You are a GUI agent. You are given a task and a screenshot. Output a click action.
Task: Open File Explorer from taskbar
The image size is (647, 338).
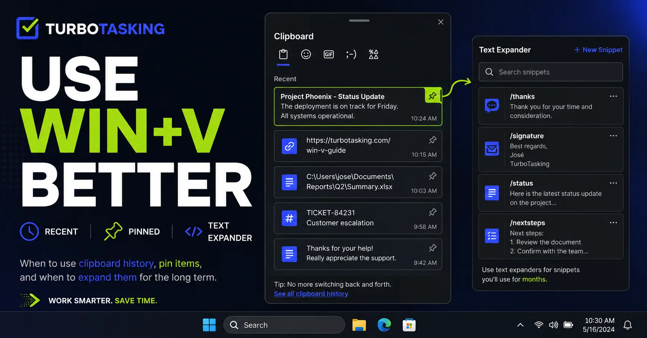click(359, 325)
